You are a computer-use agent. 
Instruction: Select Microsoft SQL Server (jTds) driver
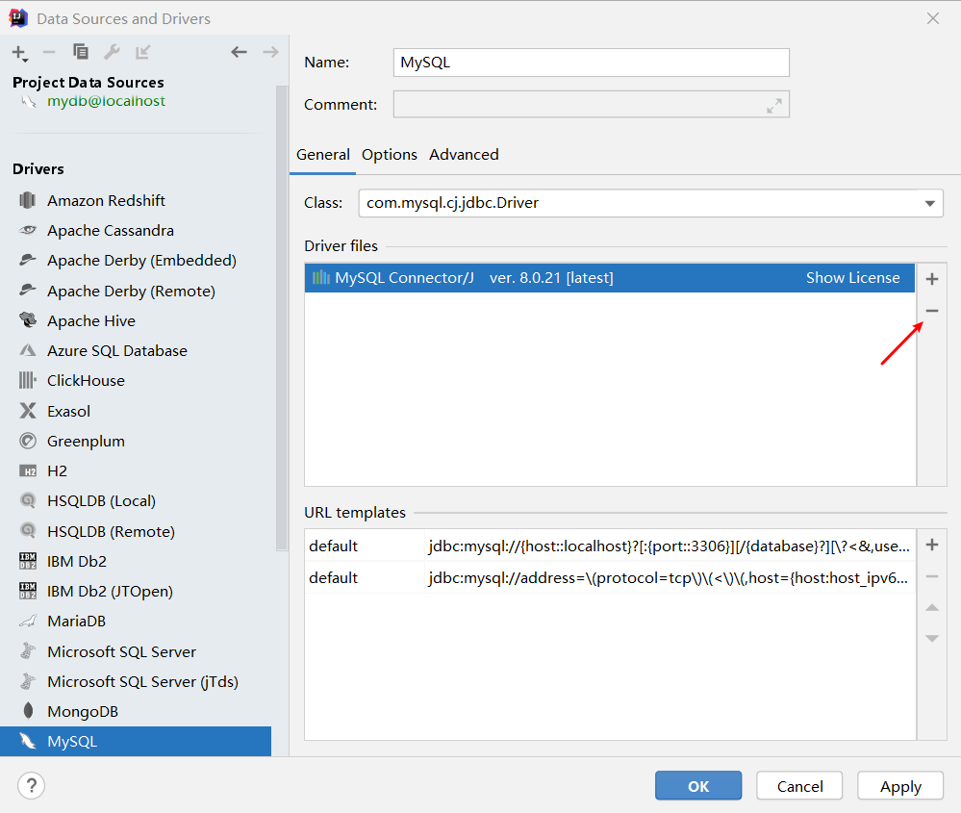[136, 681]
